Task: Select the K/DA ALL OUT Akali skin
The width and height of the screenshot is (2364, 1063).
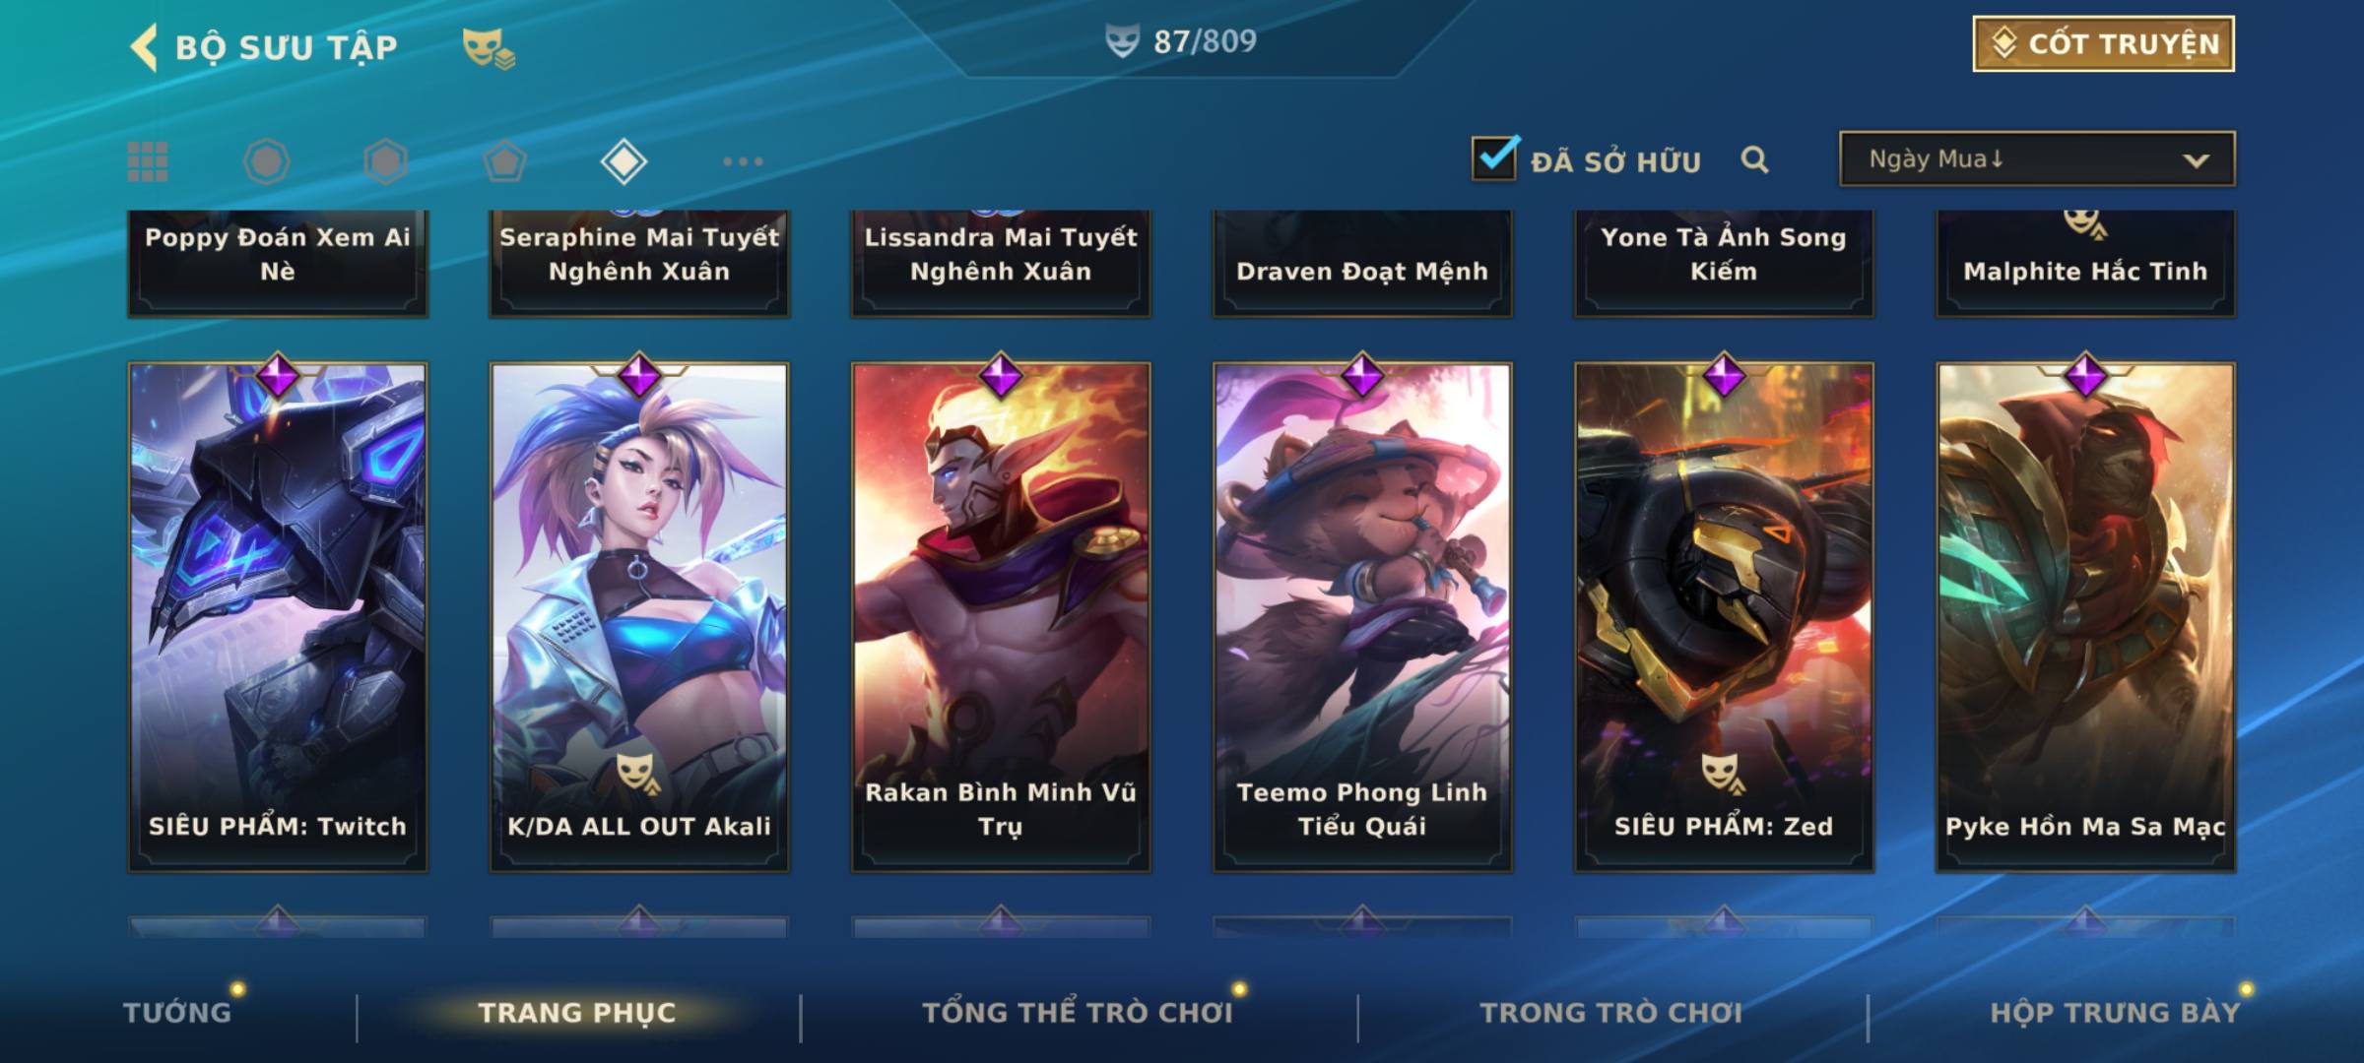Action: coord(639,617)
